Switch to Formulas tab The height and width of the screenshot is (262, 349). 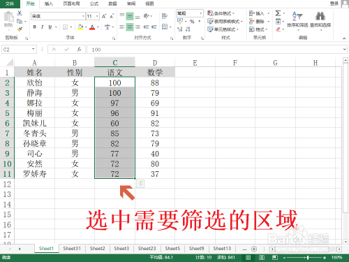click(x=94, y=3)
